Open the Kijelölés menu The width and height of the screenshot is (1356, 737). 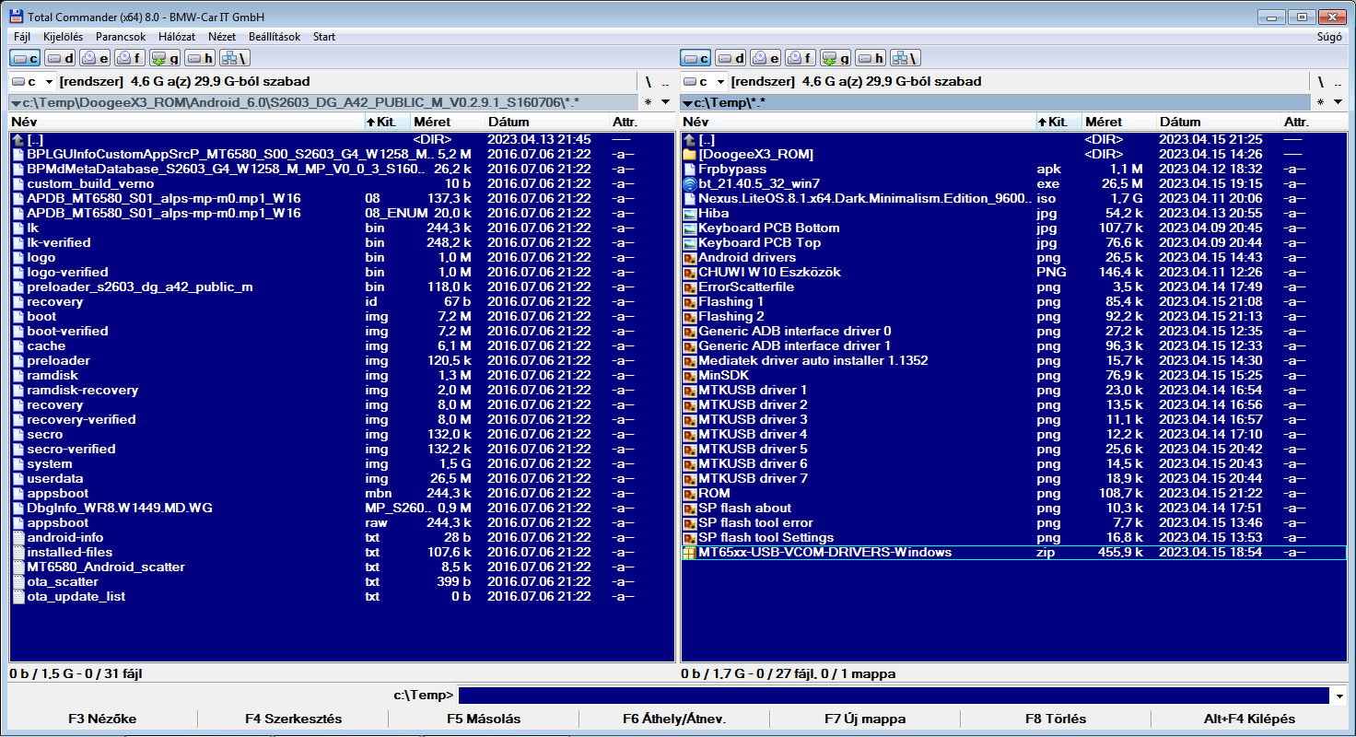click(64, 37)
